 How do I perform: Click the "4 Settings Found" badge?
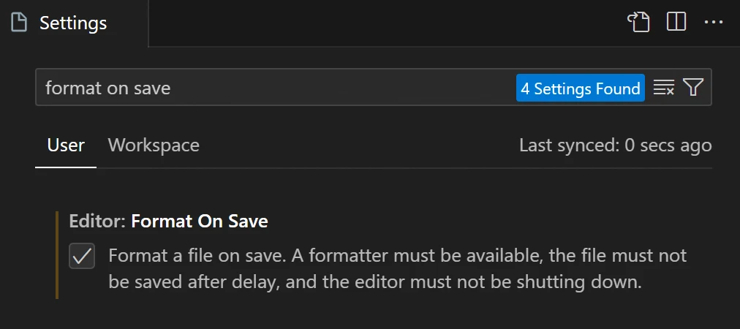(x=580, y=88)
